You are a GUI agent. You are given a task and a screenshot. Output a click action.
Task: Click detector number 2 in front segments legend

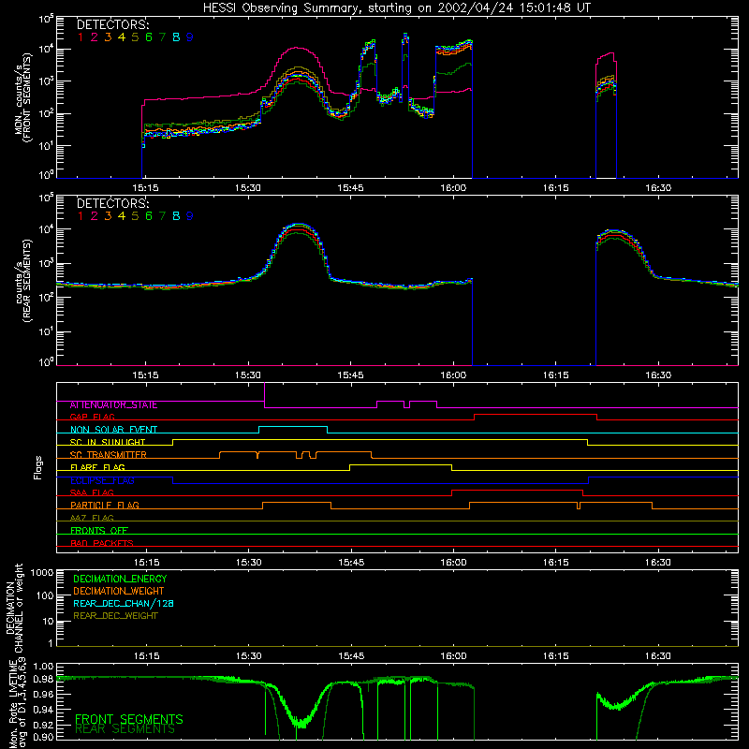point(95,37)
